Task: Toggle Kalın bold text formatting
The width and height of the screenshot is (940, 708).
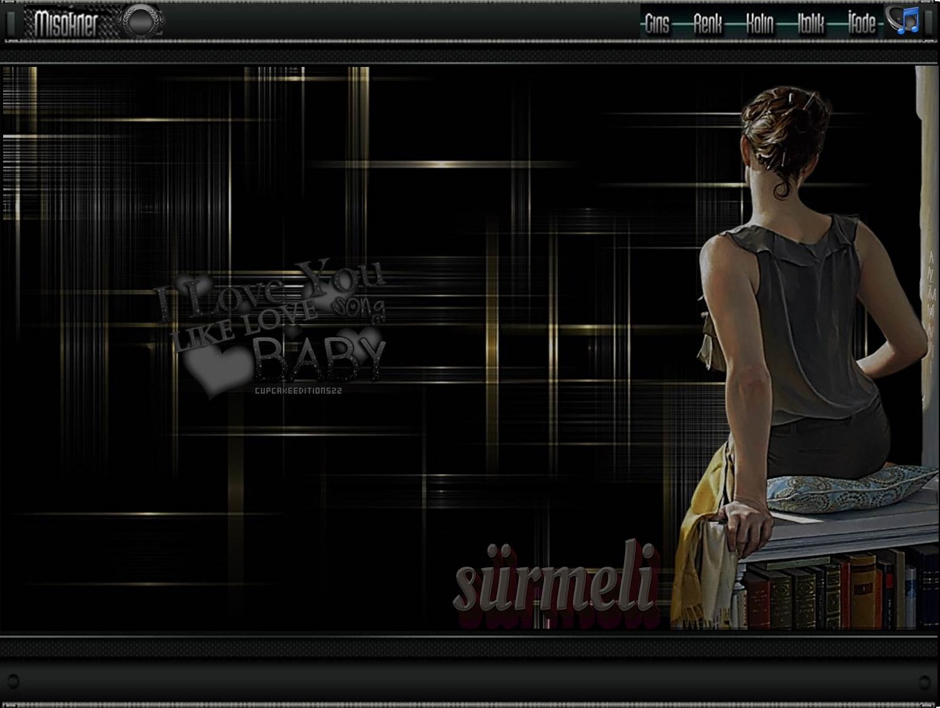Action: pos(759,24)
